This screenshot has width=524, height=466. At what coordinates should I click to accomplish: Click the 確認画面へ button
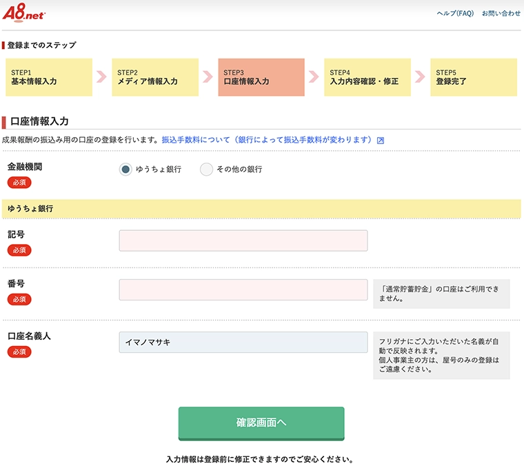261,423
